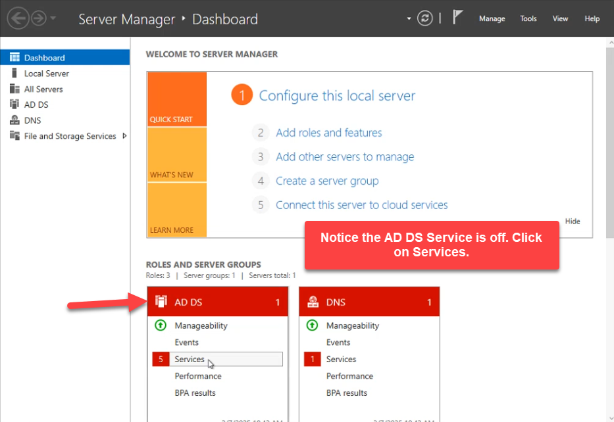Open the navigation history dropdown arrow
Screen dimensions: 614x422
(53, 18)
